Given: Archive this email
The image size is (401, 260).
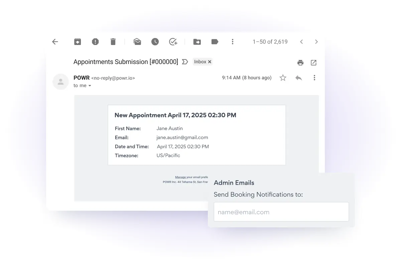Looking at the screenshot, I should [x=78, y=42].
